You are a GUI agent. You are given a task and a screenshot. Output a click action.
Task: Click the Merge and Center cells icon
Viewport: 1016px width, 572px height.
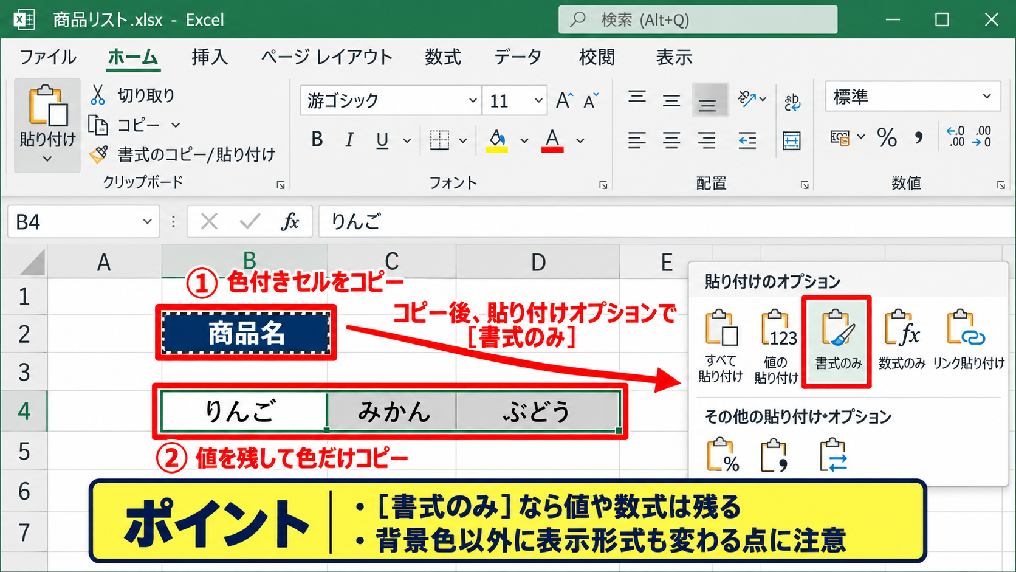coord(792,141)
